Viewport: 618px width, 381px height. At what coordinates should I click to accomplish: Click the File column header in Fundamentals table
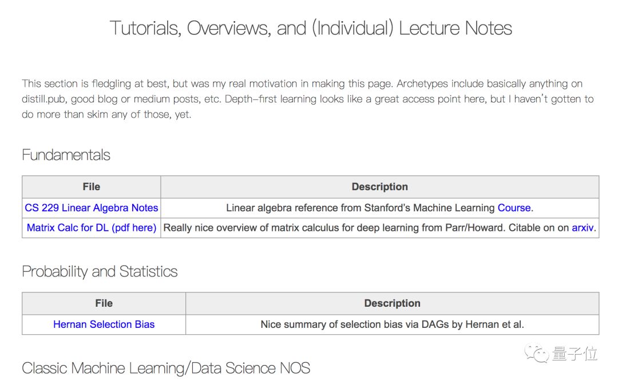coord(92,187)
